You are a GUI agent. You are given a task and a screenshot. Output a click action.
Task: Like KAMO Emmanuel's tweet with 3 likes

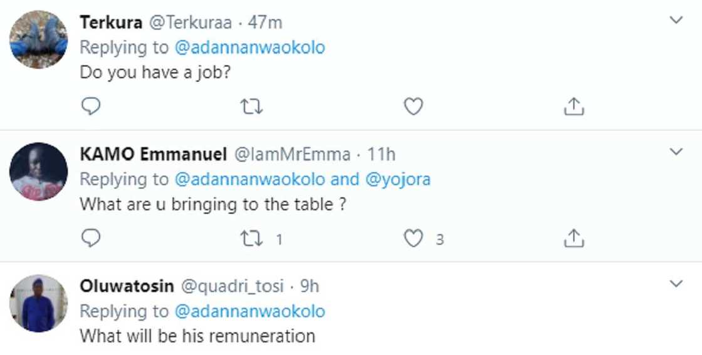[x=412, y=239]
